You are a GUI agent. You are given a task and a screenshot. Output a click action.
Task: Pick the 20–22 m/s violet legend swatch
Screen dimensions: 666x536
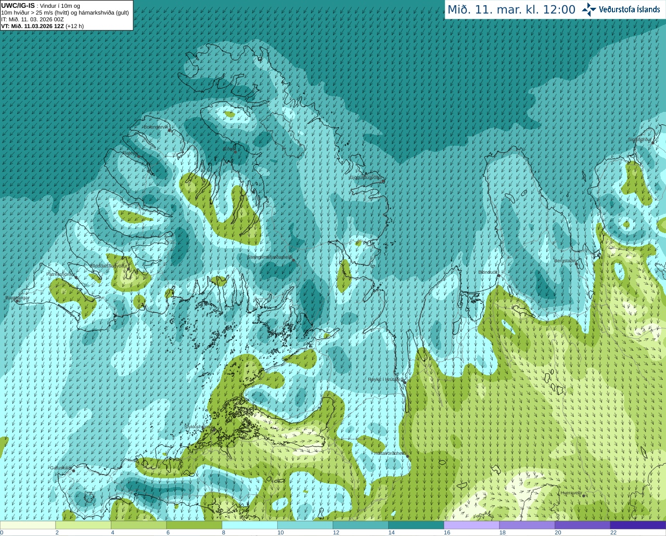(x=583, y=525)
